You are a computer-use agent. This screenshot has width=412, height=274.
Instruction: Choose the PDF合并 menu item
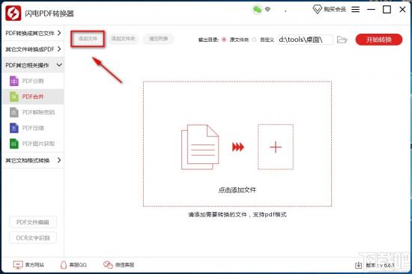point(33,97)
